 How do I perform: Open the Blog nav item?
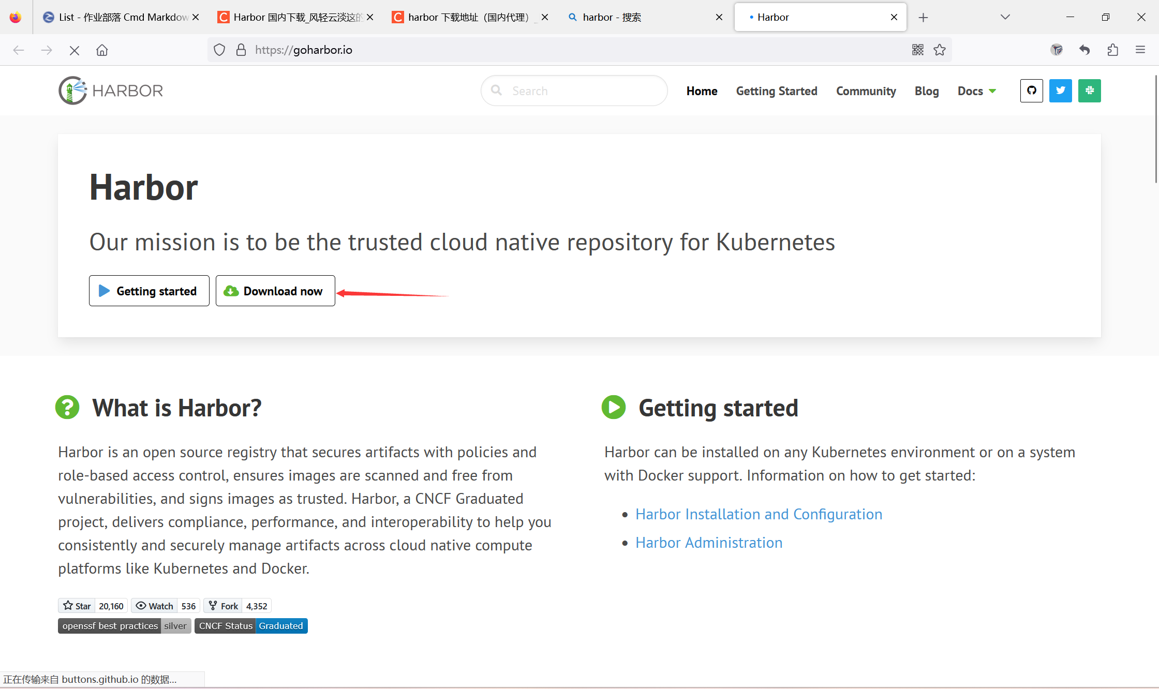(927, 91)
